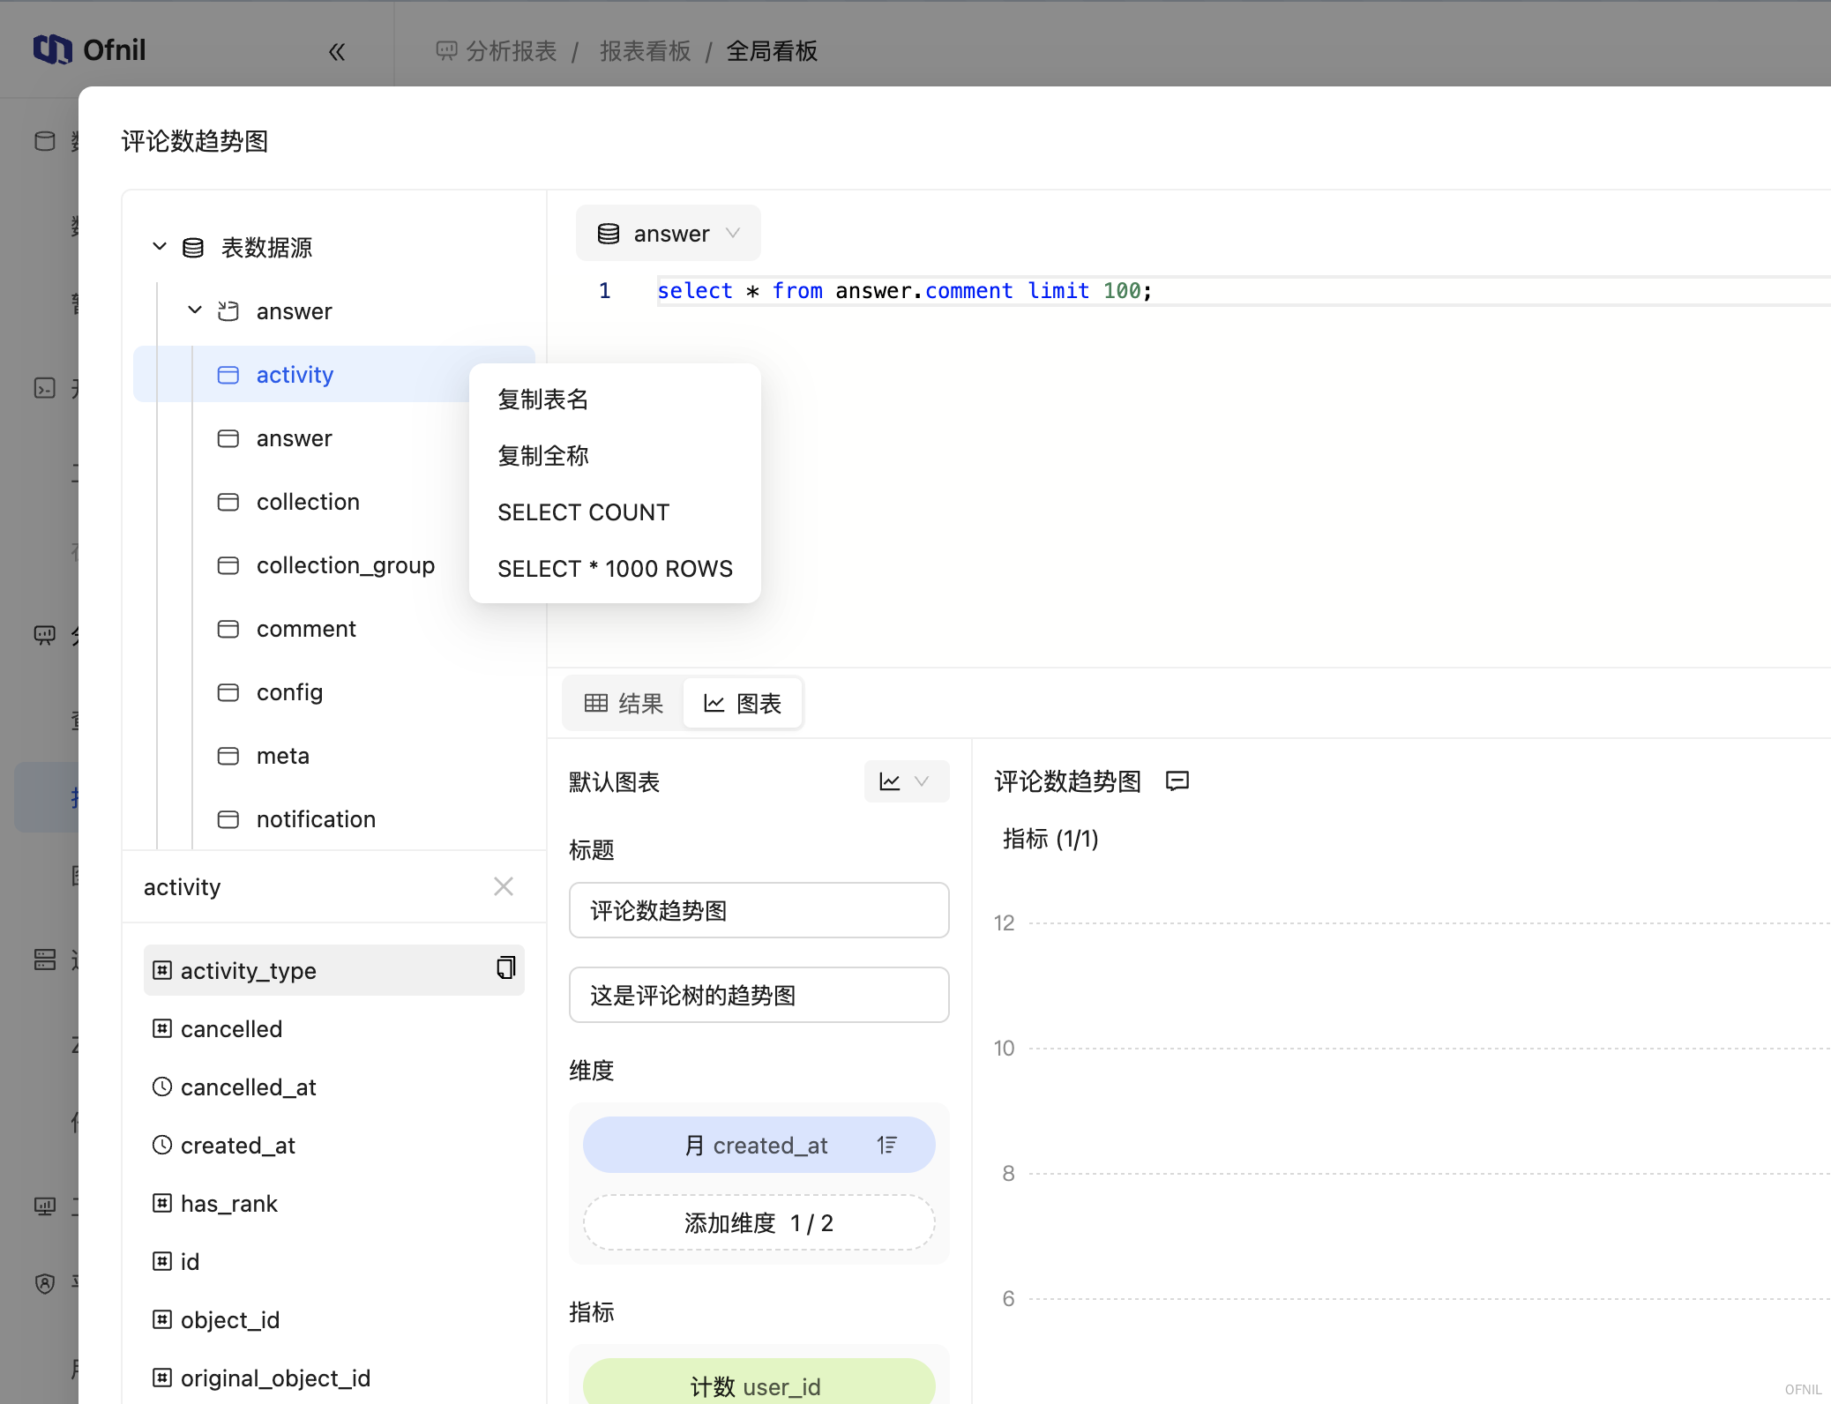1831x1404 pixels.
Task: Click the Ofnil logo icon
Action: tap(53, 49)
